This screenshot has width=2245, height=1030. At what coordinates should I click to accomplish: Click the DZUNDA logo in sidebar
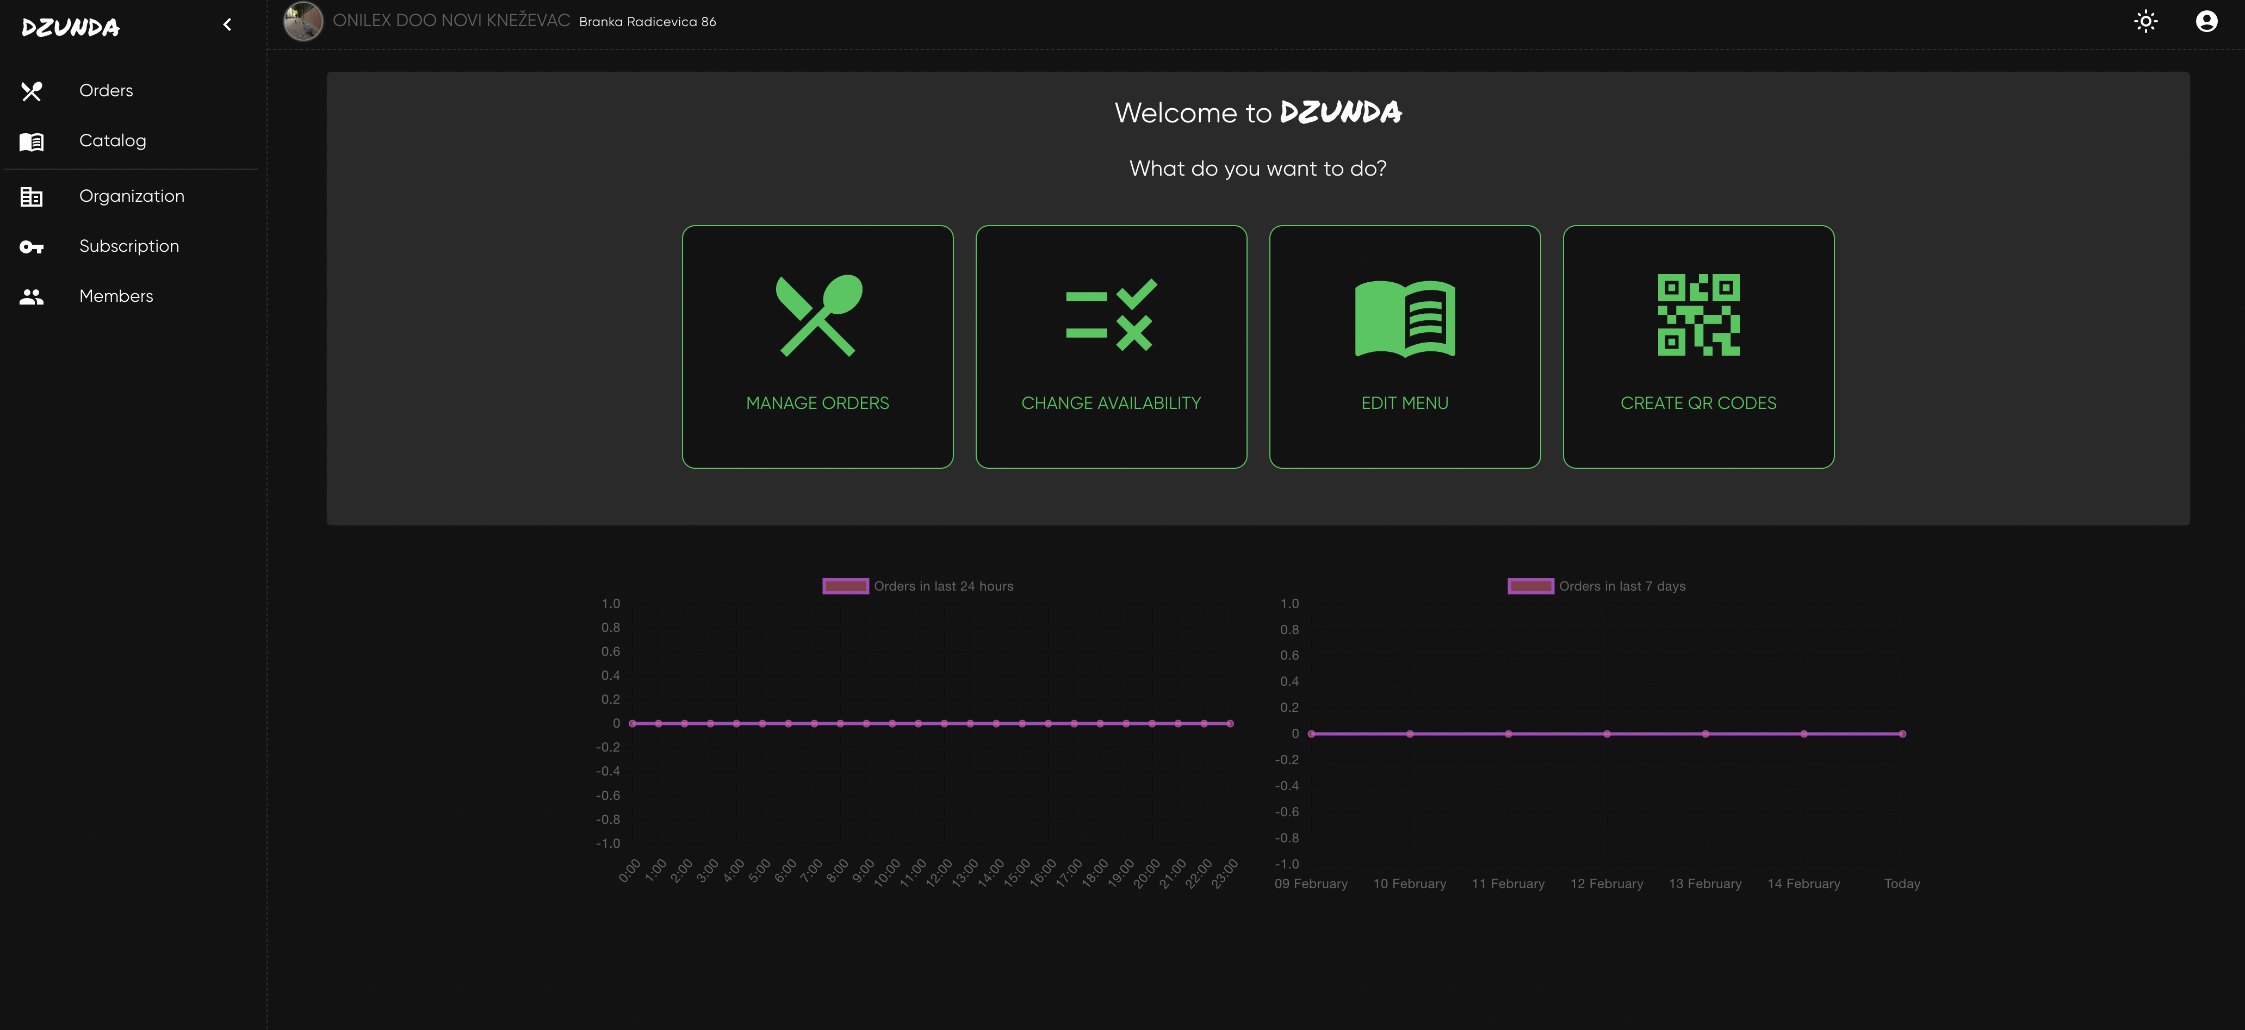(x=71, y=28)
